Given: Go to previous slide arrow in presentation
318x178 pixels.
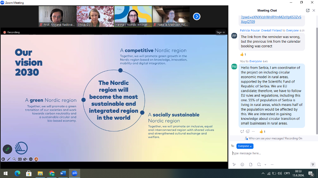Looking at the screenshot, I should coord(3,159).
